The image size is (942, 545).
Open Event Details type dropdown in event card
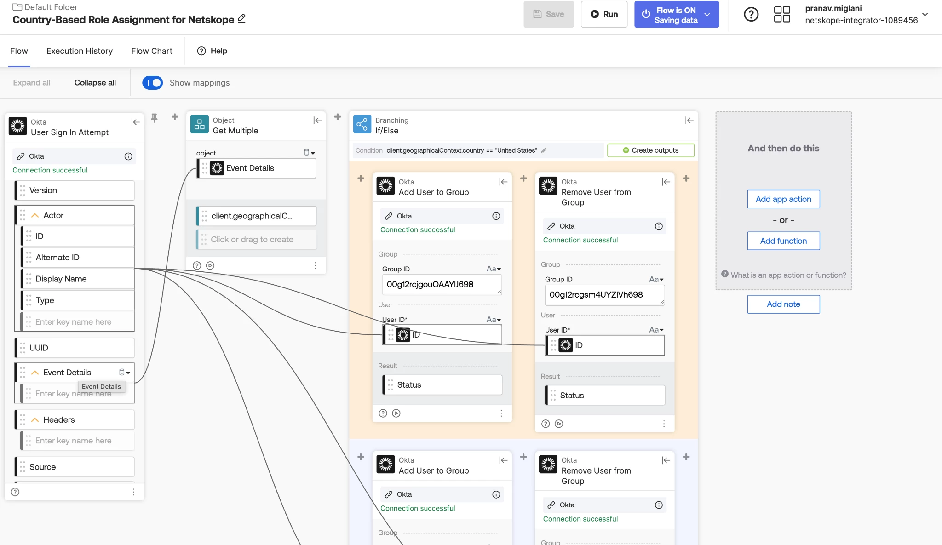pyautogui.click(x=125, y=372)
